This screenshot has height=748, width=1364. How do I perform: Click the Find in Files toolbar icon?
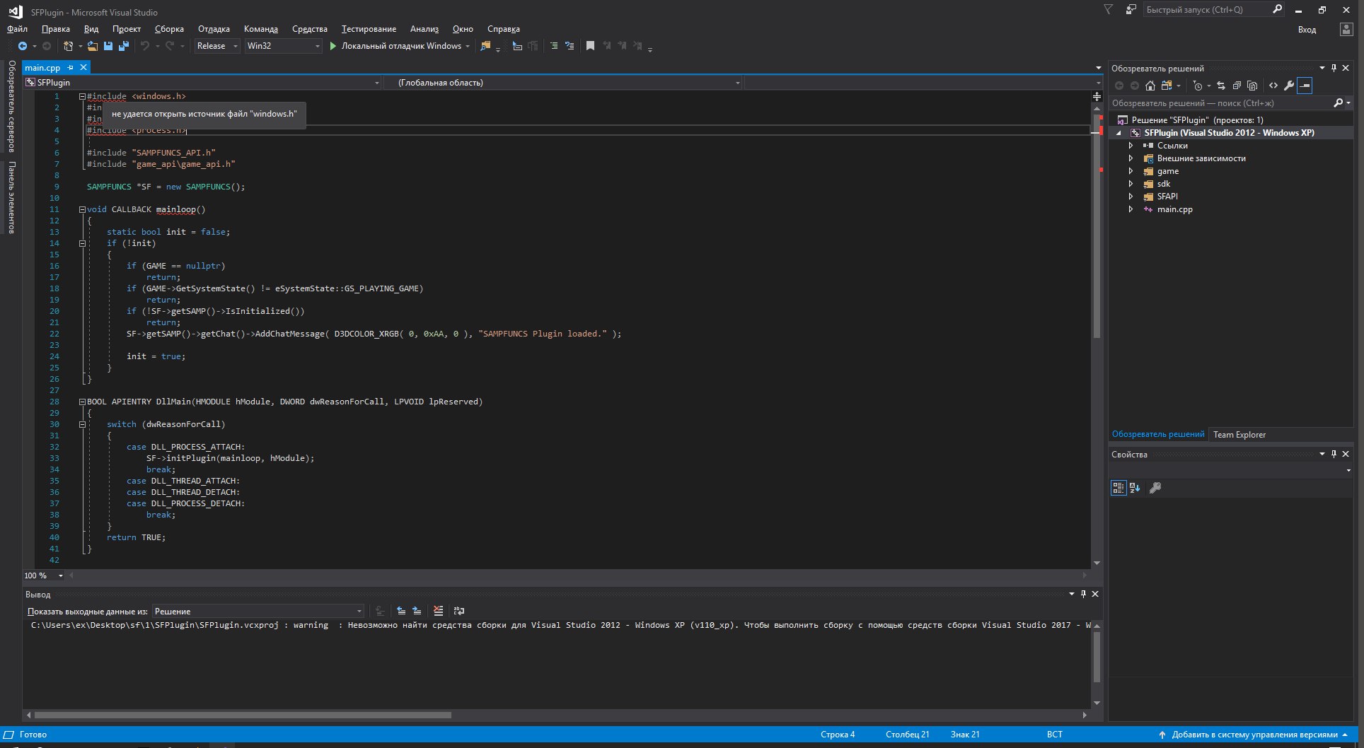pos(485,46)
